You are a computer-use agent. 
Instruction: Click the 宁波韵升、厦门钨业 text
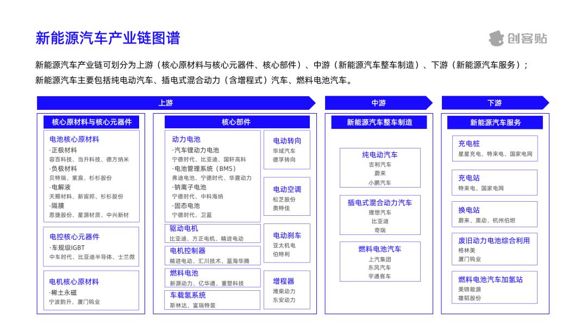pyautogui.click(x=74, y=302)
